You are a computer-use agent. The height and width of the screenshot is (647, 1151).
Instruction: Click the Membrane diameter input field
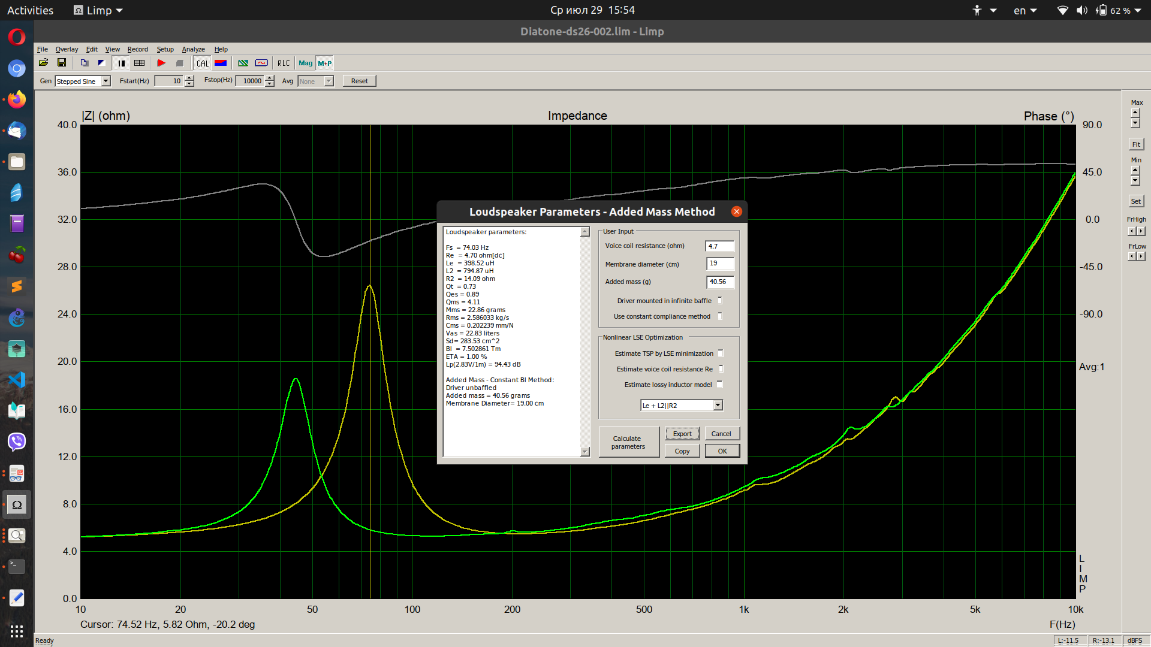[x=719, y=264]
